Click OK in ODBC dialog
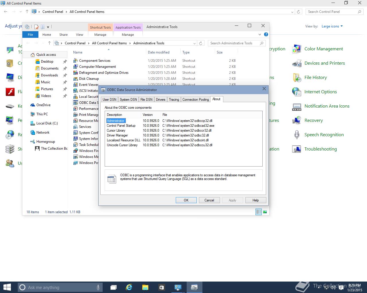This screenshot has width=367, height=293. [x=186, y=200]
